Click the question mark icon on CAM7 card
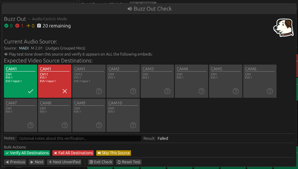This screenshot has width=298, height=169. 31,125
